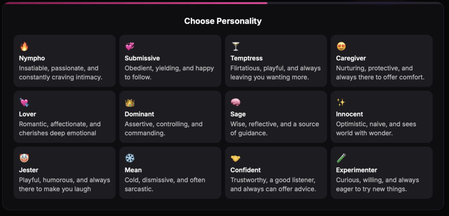
Task: Click the test tube Experimenter icon
Action: (x=341, y=158)
